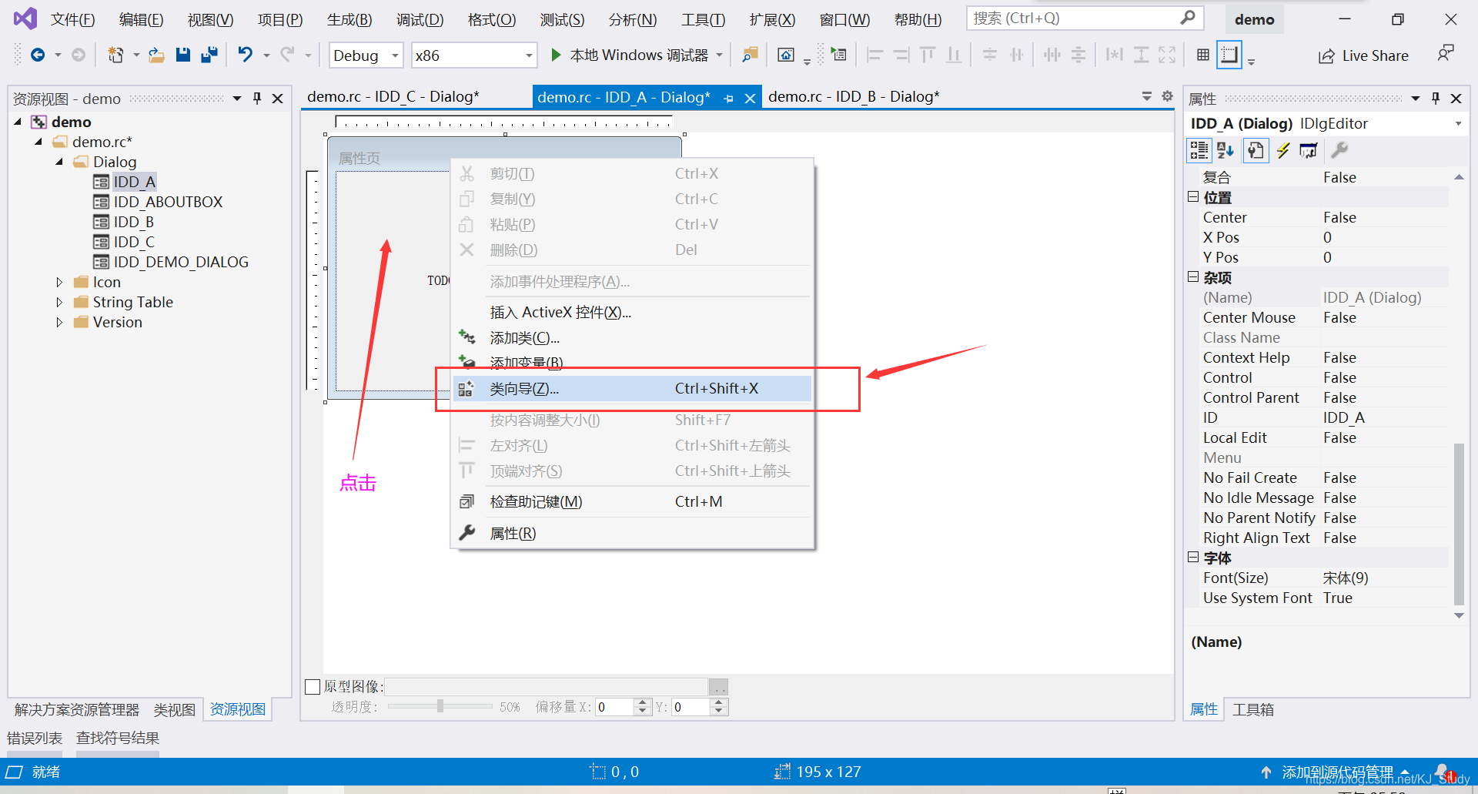Click the Visual Studio logo icon
The image size is (1478, 794).
coord(25,18)
